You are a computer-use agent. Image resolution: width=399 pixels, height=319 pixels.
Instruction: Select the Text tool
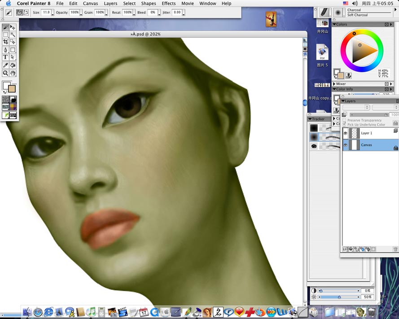[5, 57]
